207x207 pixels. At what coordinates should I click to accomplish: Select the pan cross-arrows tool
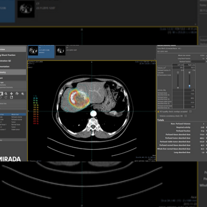point(11,94)
